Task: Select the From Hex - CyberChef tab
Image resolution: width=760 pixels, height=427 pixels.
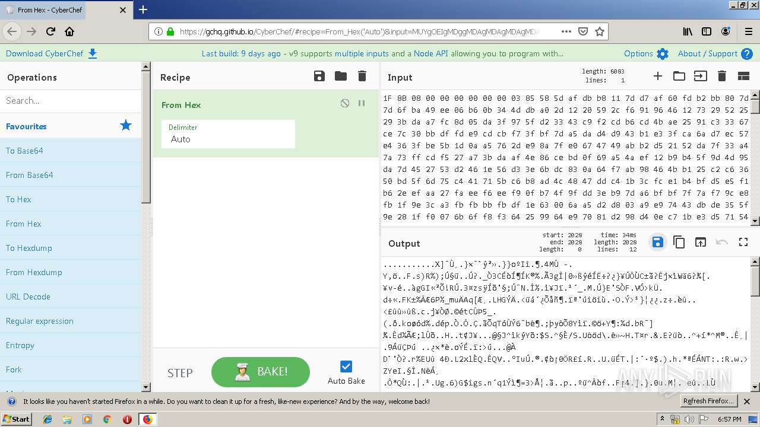Action: (66, 10)
